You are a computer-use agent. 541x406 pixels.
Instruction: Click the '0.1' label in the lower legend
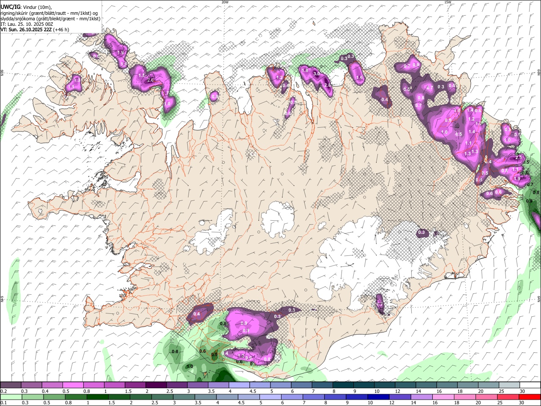tap(3, 403)
